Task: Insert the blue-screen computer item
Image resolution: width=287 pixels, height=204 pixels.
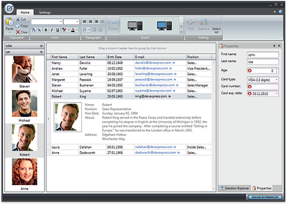Action: (164, 26)
